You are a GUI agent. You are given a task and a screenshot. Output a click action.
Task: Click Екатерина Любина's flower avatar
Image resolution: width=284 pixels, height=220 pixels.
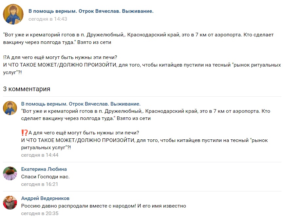point(10,173)
